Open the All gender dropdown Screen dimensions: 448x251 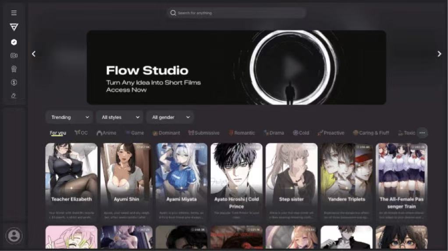point(170,117)
